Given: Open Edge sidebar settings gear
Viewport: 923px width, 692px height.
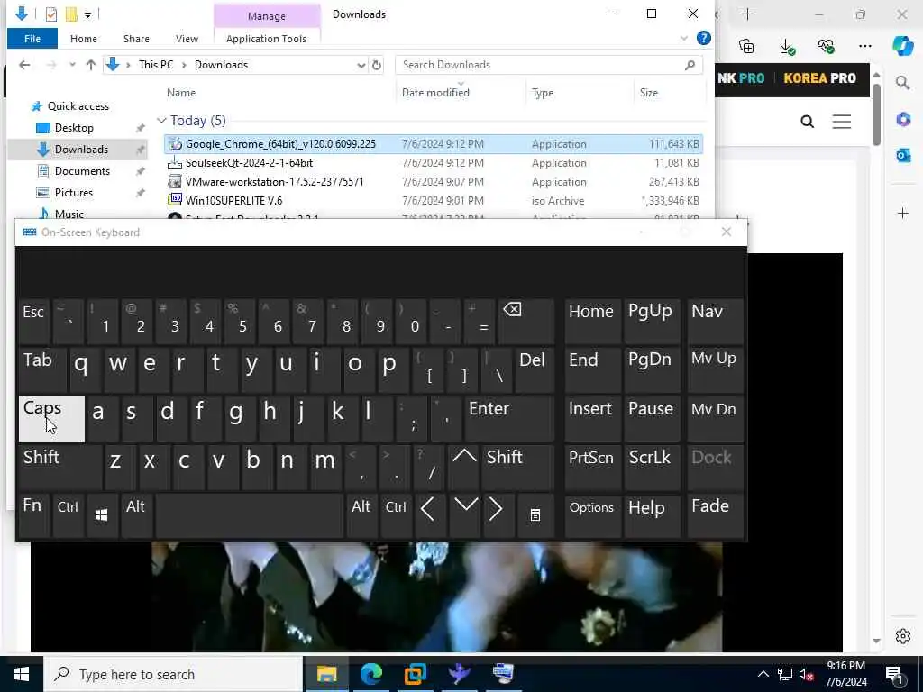Looking at the screenshot, I should click(x=903, y=636).
